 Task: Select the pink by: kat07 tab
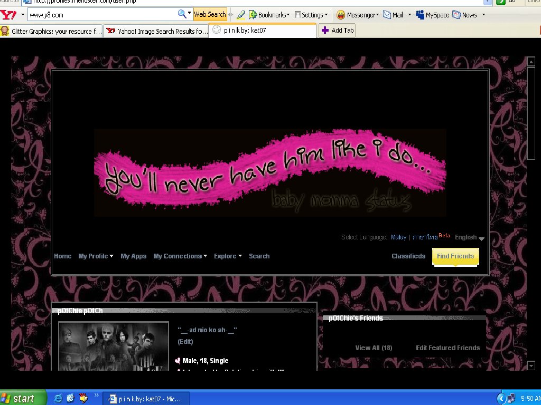pos(262,30)
